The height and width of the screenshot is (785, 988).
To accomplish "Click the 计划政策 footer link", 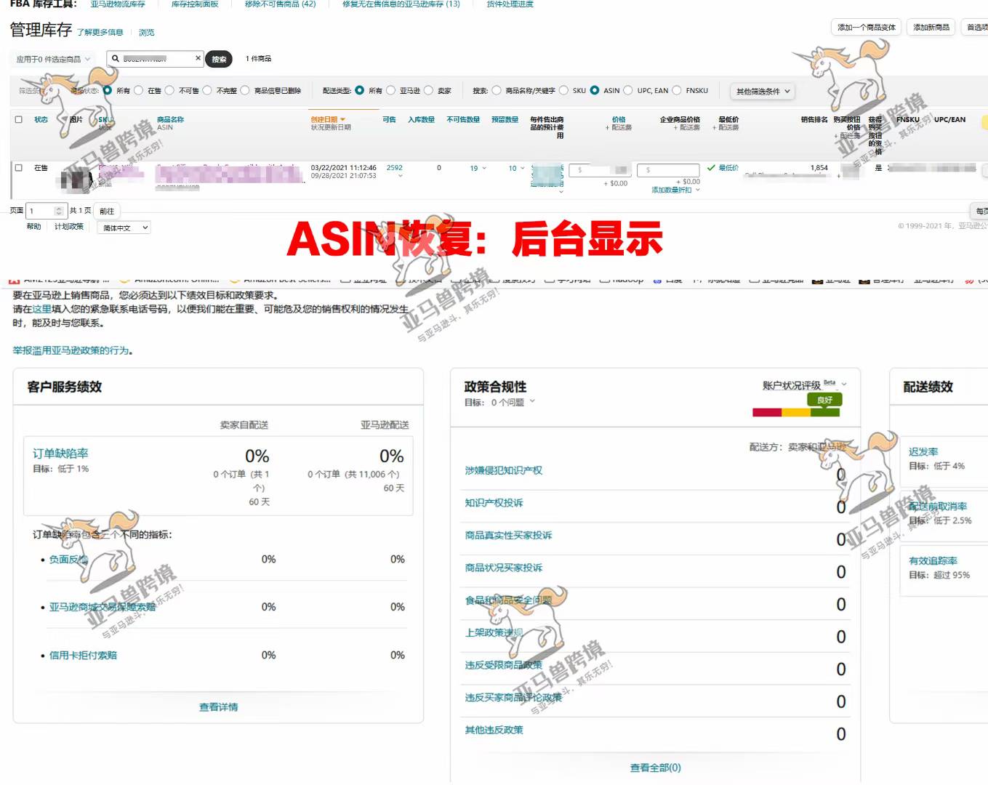I will point(69,227).
